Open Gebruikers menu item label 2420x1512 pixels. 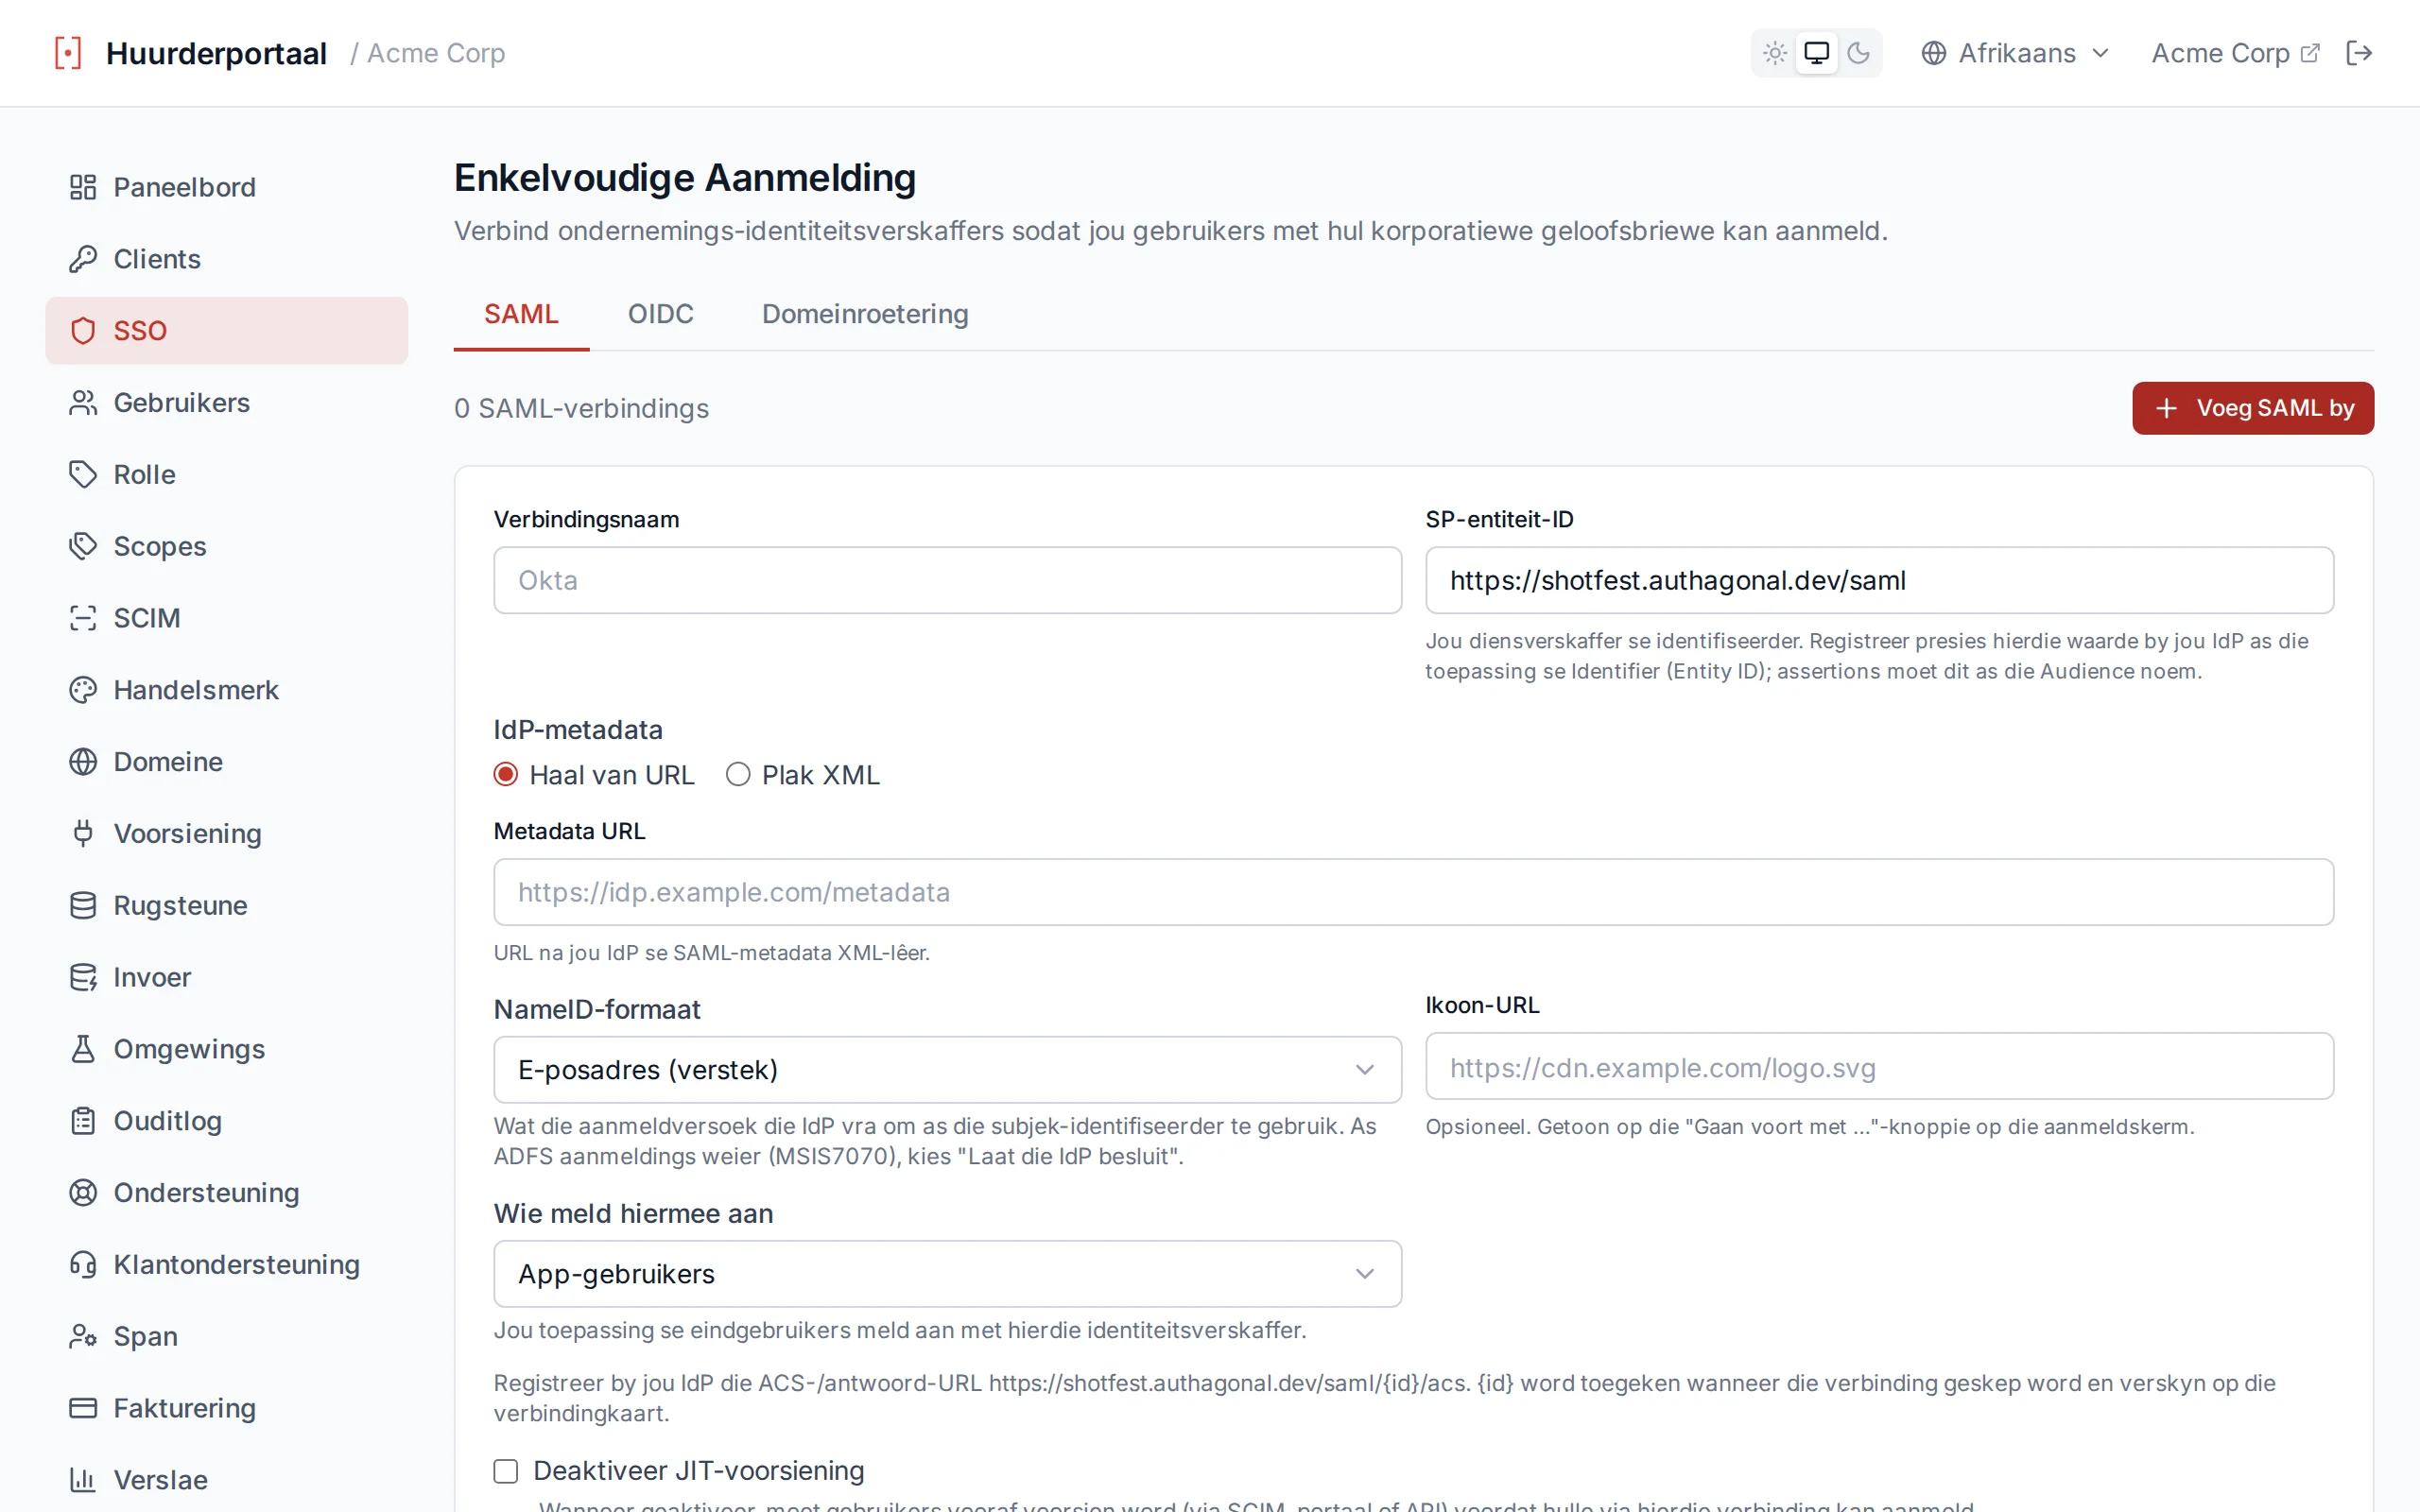[182, 403]
